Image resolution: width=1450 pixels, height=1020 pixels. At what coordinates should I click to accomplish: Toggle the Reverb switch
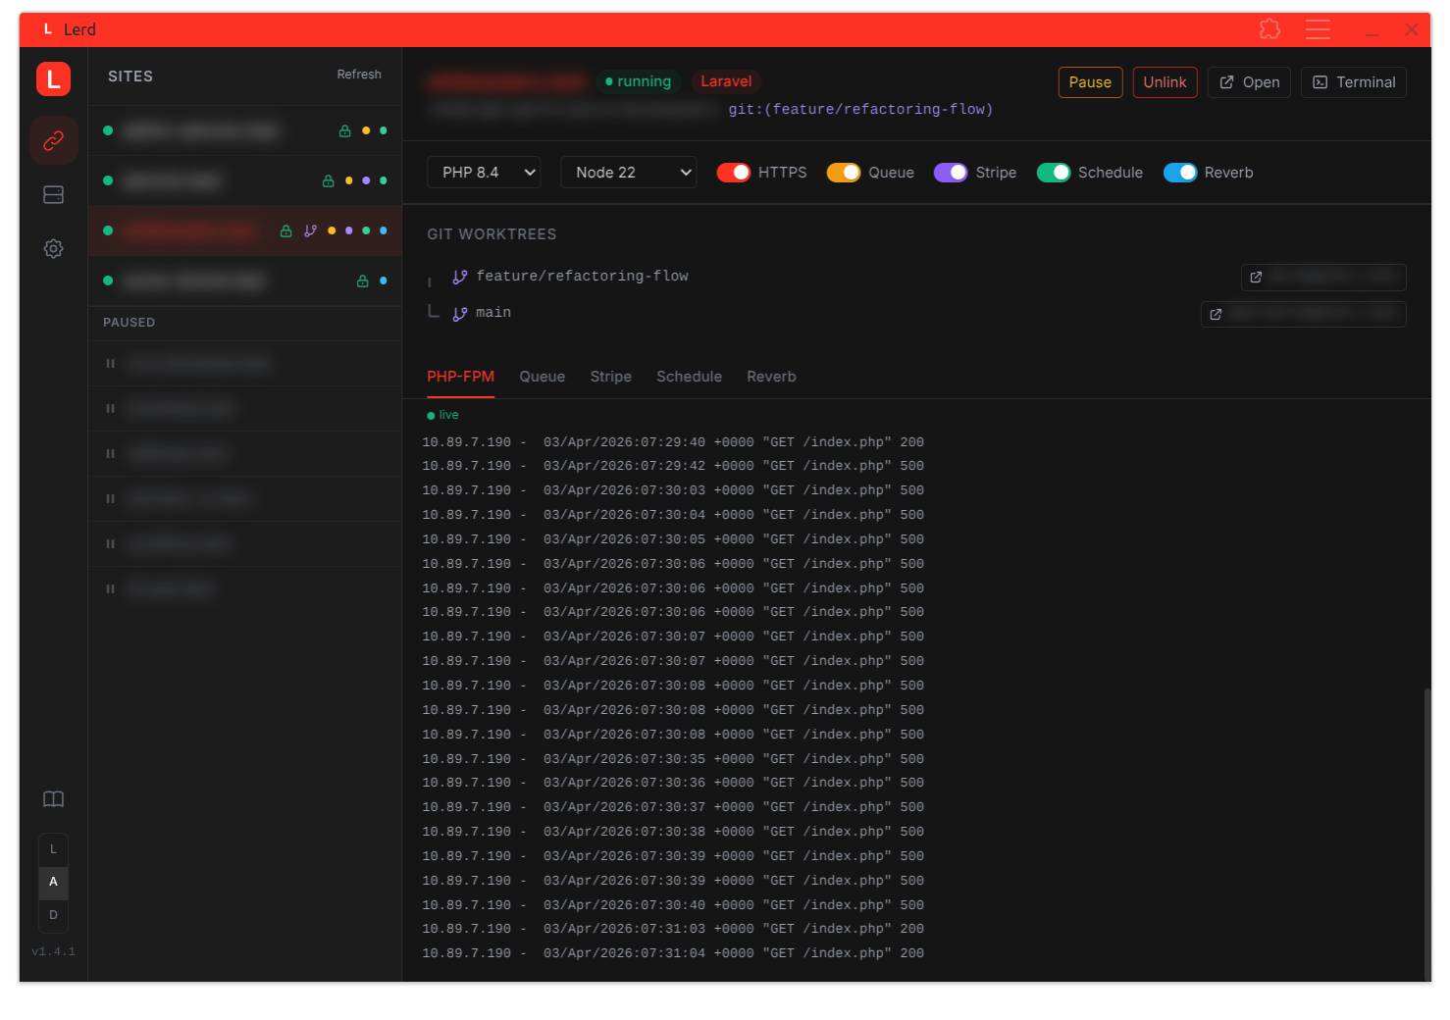click(1180, 173)
